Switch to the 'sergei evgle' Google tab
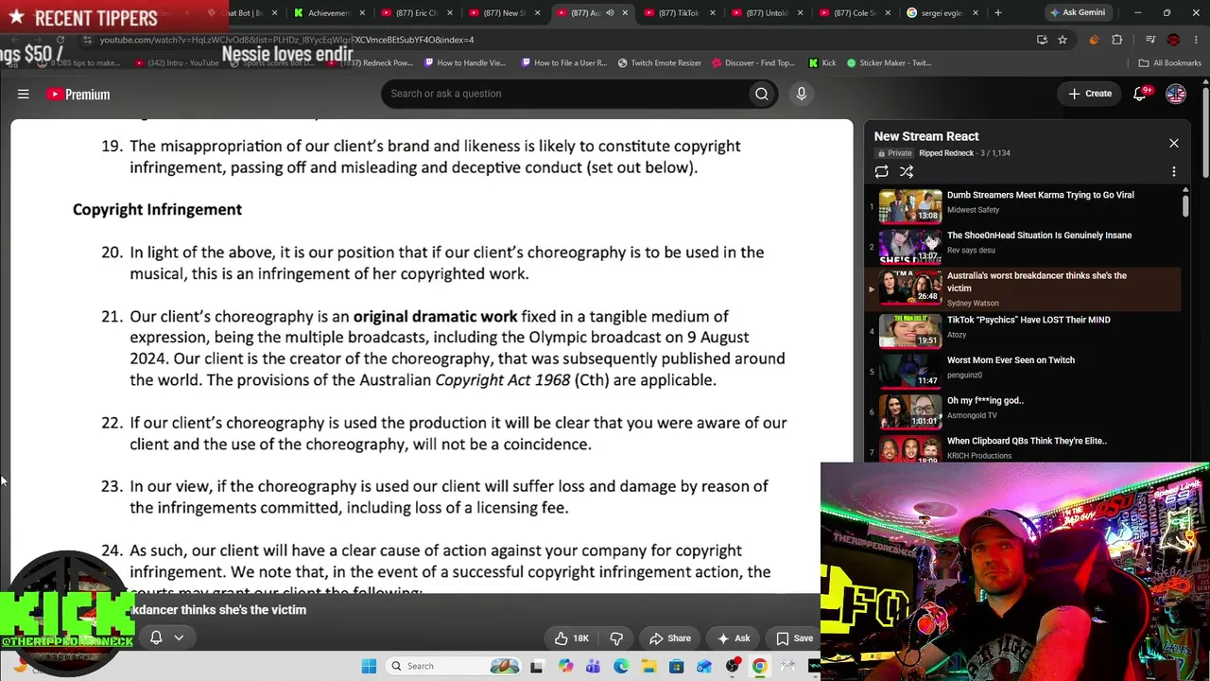 click(942, 13)
